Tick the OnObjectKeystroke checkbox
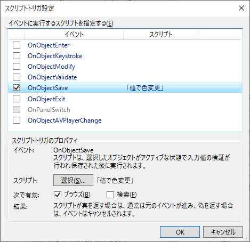This screenshot has height=242, width=250. point(17,56)
